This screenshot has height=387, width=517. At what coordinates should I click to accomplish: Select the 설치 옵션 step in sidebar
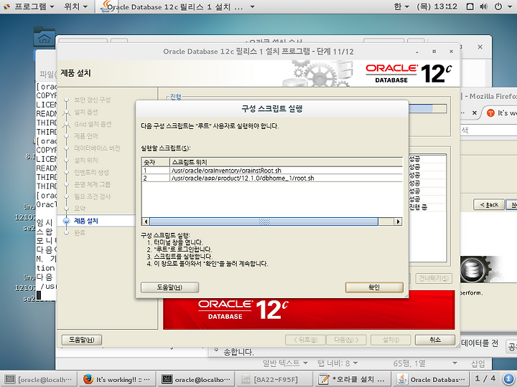(85, 112)
